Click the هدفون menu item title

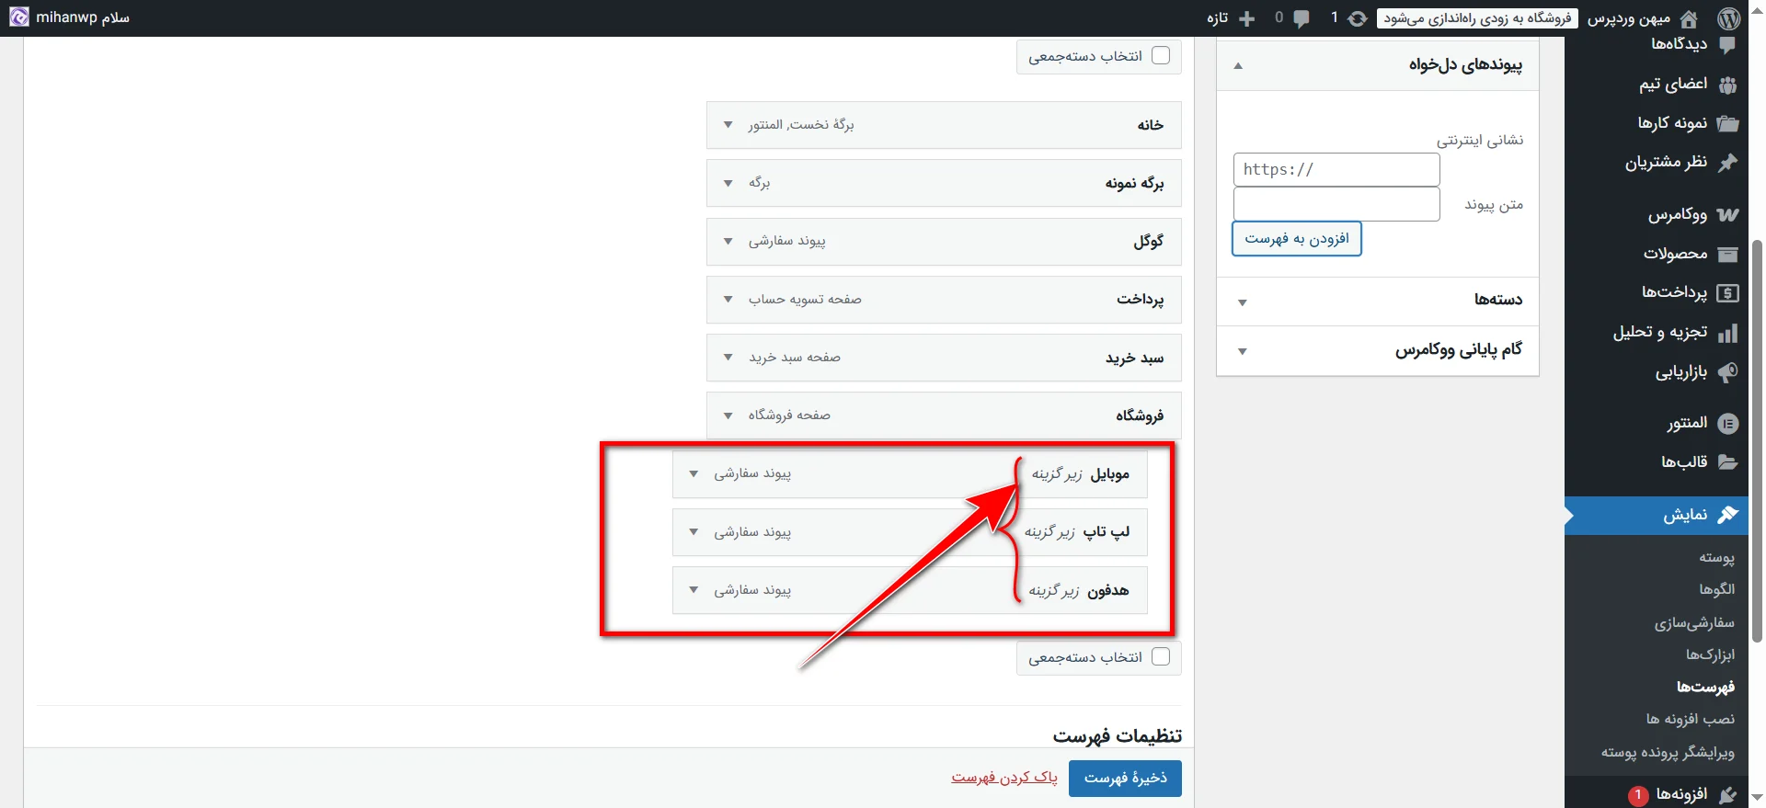1108,590
